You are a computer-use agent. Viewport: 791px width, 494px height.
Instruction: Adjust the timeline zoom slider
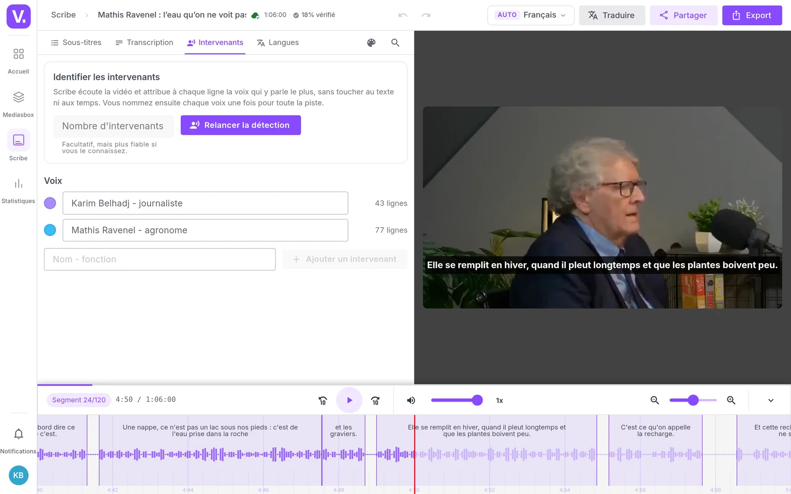click(693, 401)
